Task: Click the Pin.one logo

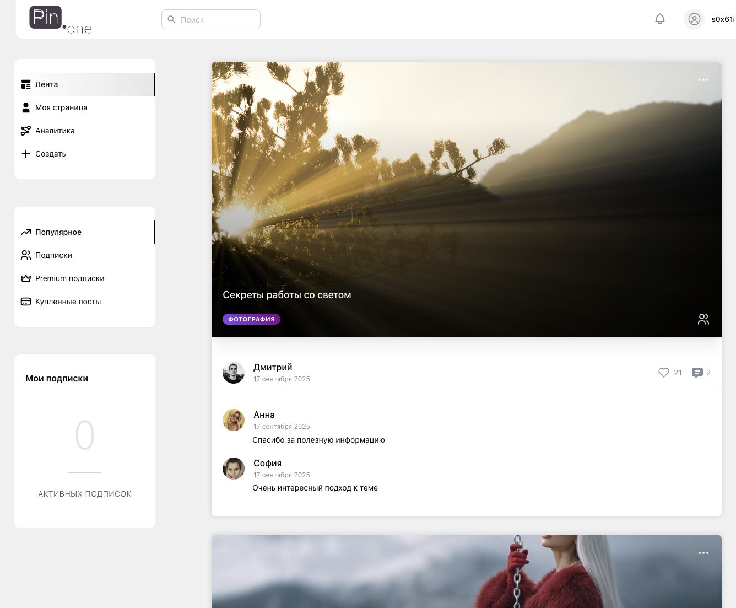Action: point(60,20)
